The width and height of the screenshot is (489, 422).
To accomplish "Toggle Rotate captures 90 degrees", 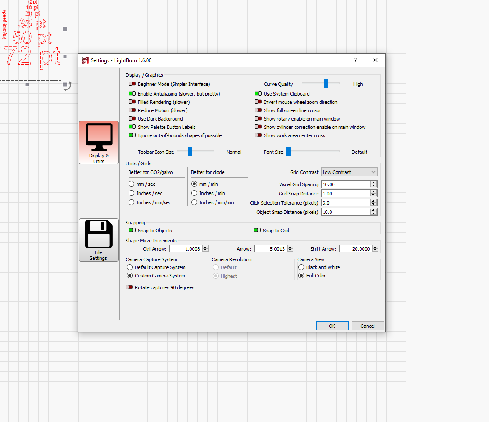I will click(129, 287).
